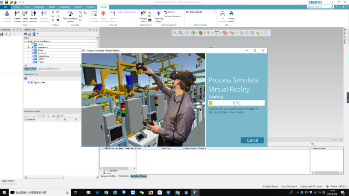349x196 pixels.
Task: Click the VR loading progress bar
Action: point(236,103)
